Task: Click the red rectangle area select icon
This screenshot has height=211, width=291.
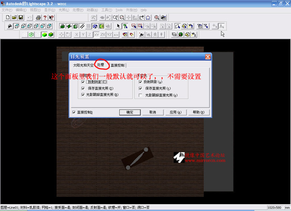Action: point(134,26)
